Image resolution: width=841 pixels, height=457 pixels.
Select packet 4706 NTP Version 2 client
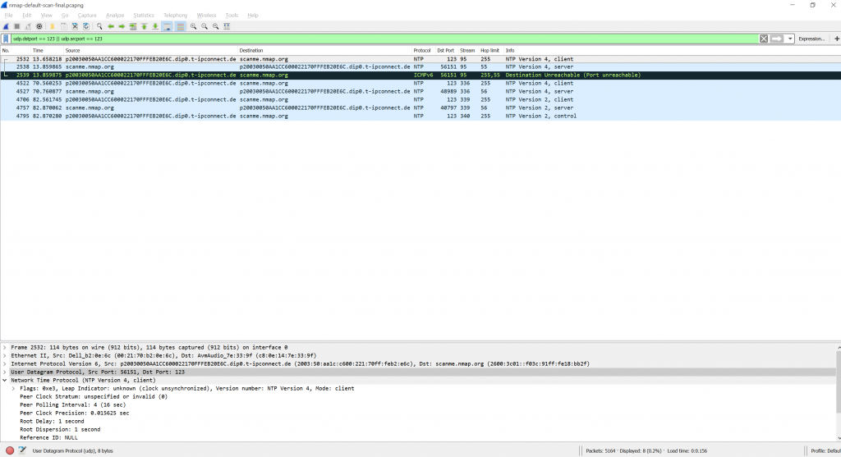420,99
